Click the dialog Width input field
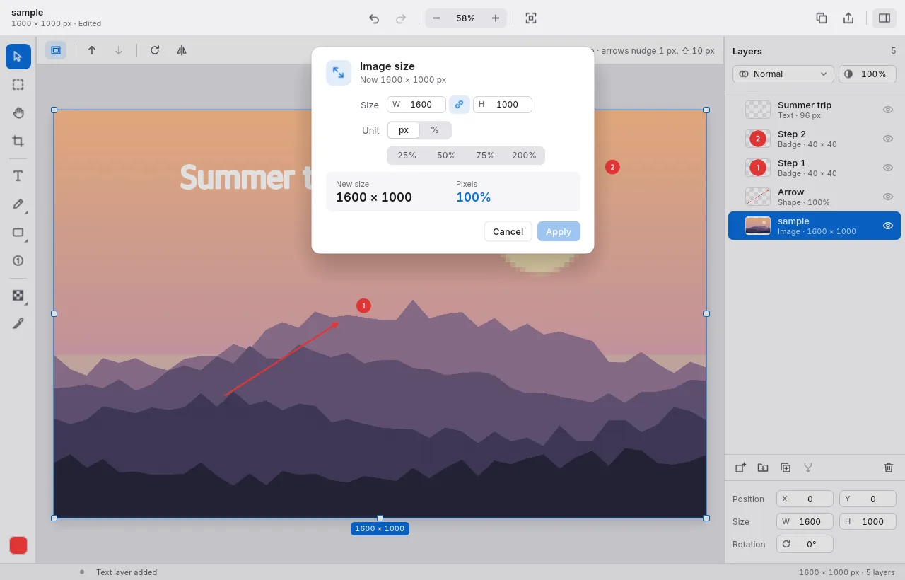The width and height of the screenshot is (905, 580). click(x=416, y=105)
